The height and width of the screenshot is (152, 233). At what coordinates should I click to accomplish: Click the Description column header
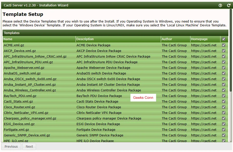click(85, 39)
